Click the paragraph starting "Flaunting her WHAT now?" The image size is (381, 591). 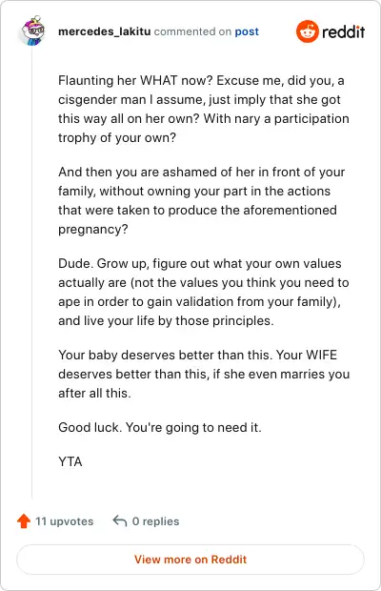pyautogui.click(x=204, y=109)
